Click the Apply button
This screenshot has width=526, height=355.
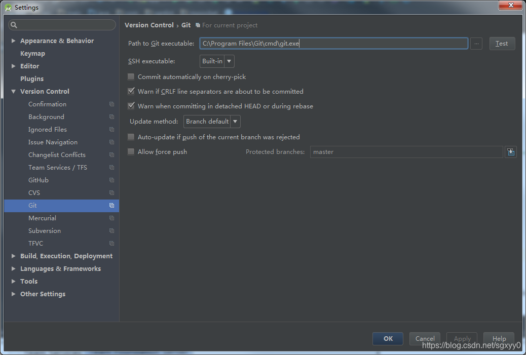pyautogui.click(x=462, y=339)
